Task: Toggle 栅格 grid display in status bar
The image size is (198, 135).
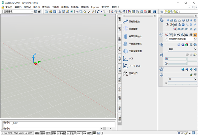Action: (x=43, y=133)
